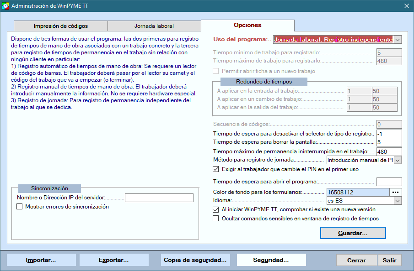Close the Administración de WinPYME TT window
Screen dimensions: 414x271
(x=406, y=6)
